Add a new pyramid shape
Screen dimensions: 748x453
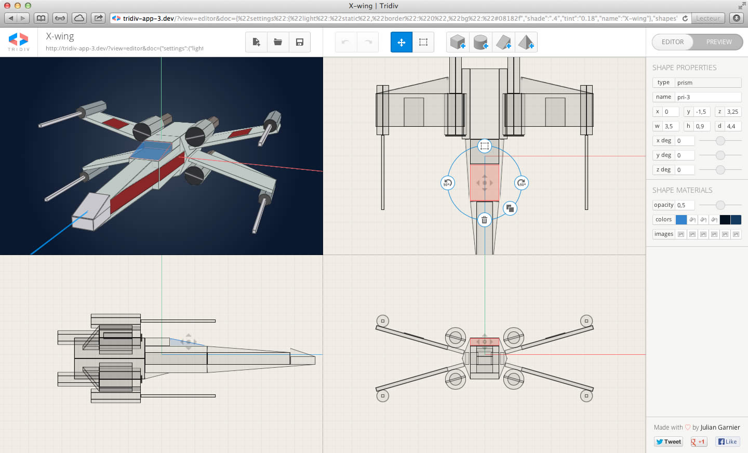coord(526,42)
